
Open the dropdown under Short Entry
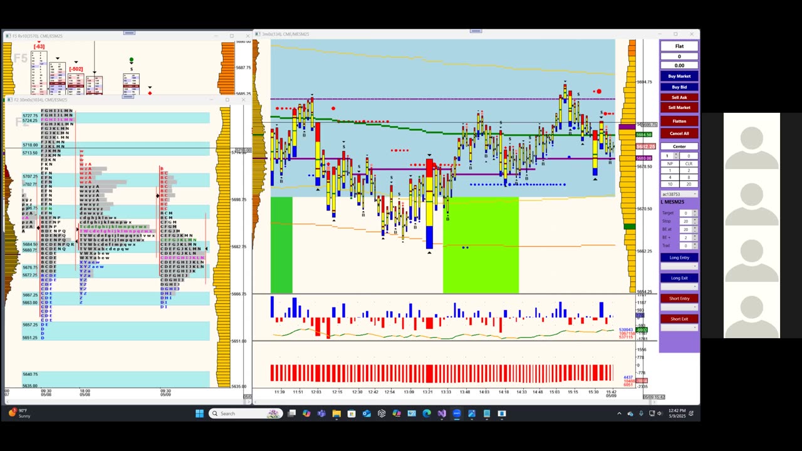(679, 307)
